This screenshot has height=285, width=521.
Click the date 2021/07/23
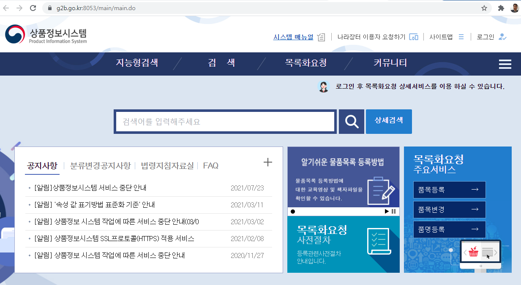(247, 188)
